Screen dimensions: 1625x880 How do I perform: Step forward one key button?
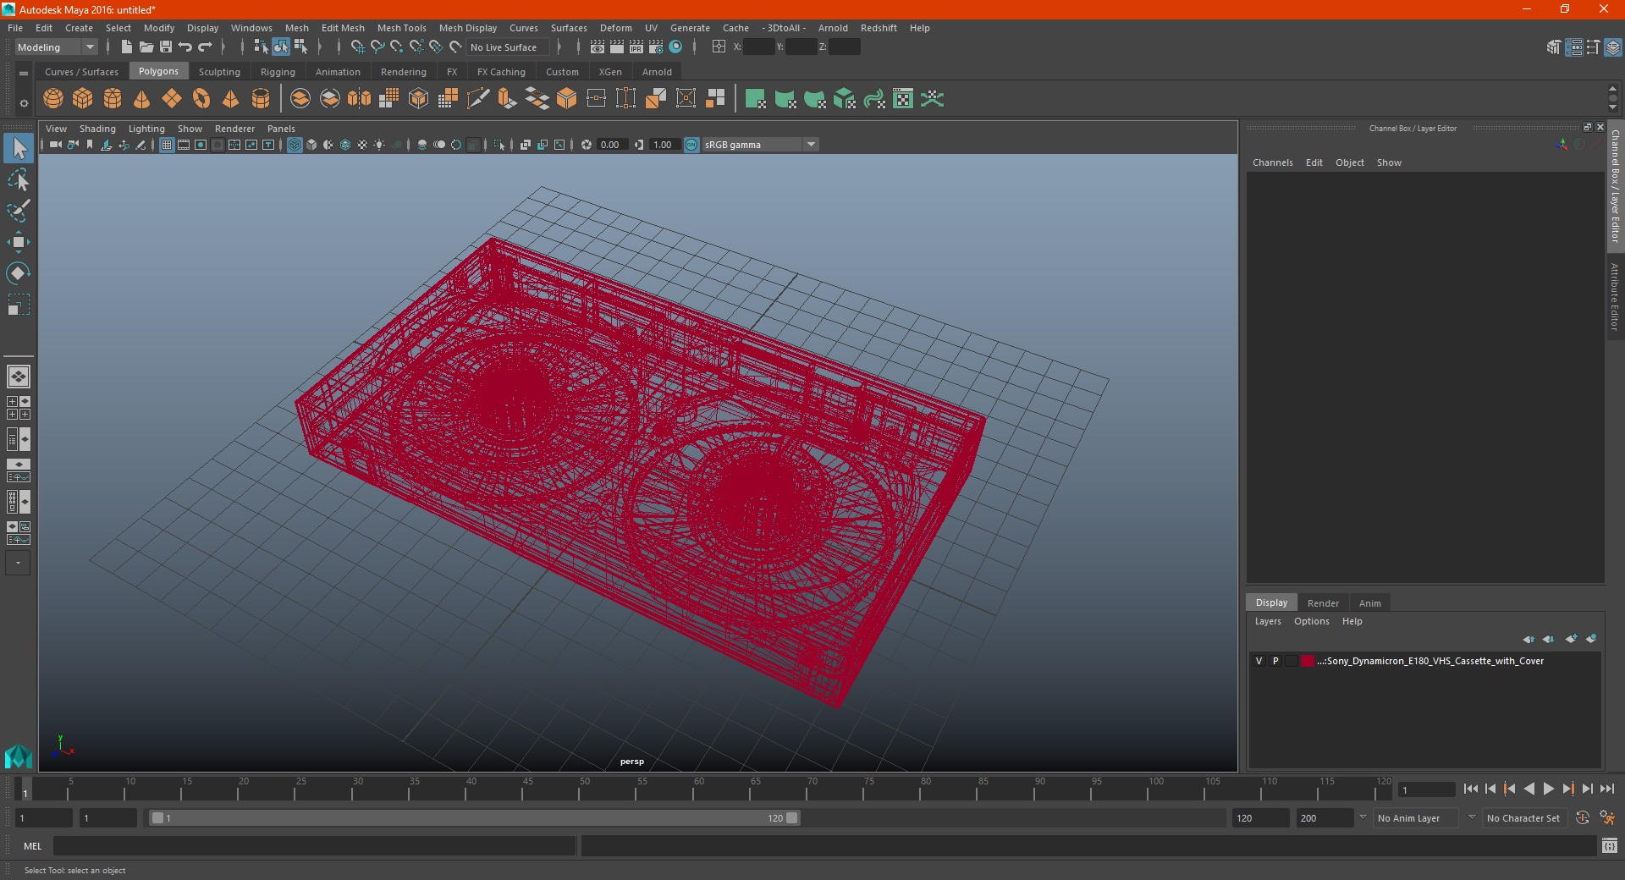point(1568,789)
